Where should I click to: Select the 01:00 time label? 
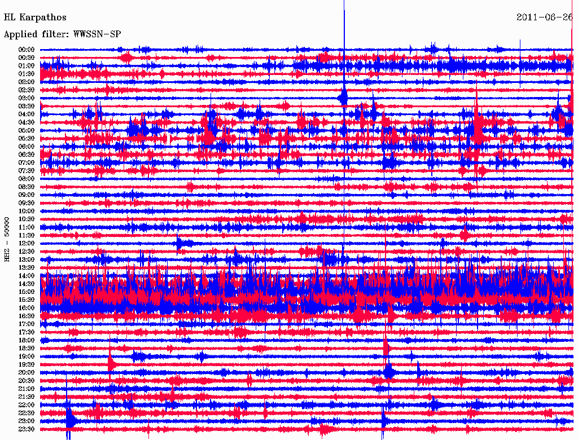pyautogui.click(x=27, y=66)
